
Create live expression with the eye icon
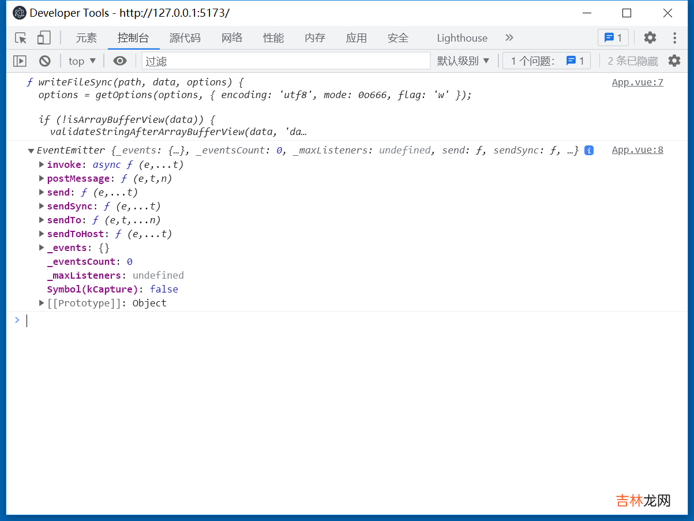[x=120, y=61]
